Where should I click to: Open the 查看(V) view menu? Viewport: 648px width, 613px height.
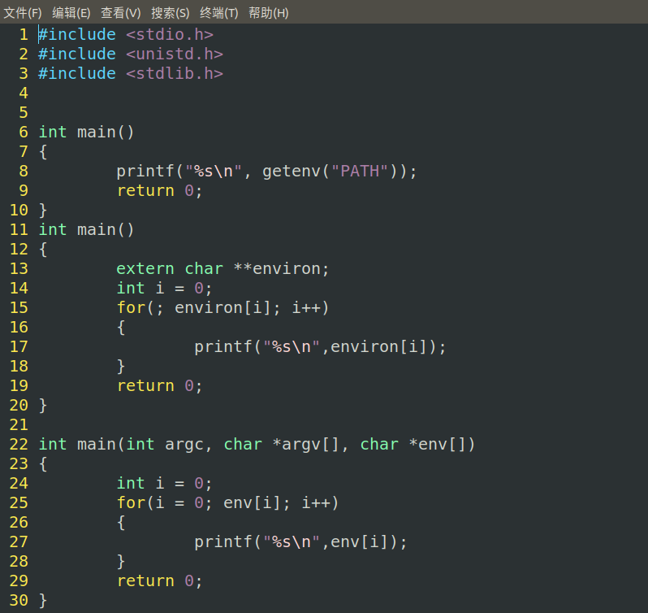[x=120, y=13]
